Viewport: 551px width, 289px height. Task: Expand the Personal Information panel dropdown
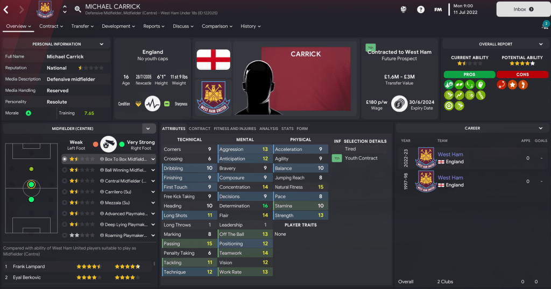tap(102, 44)
